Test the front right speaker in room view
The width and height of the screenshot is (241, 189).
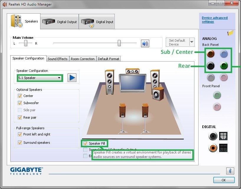point(155,79)
